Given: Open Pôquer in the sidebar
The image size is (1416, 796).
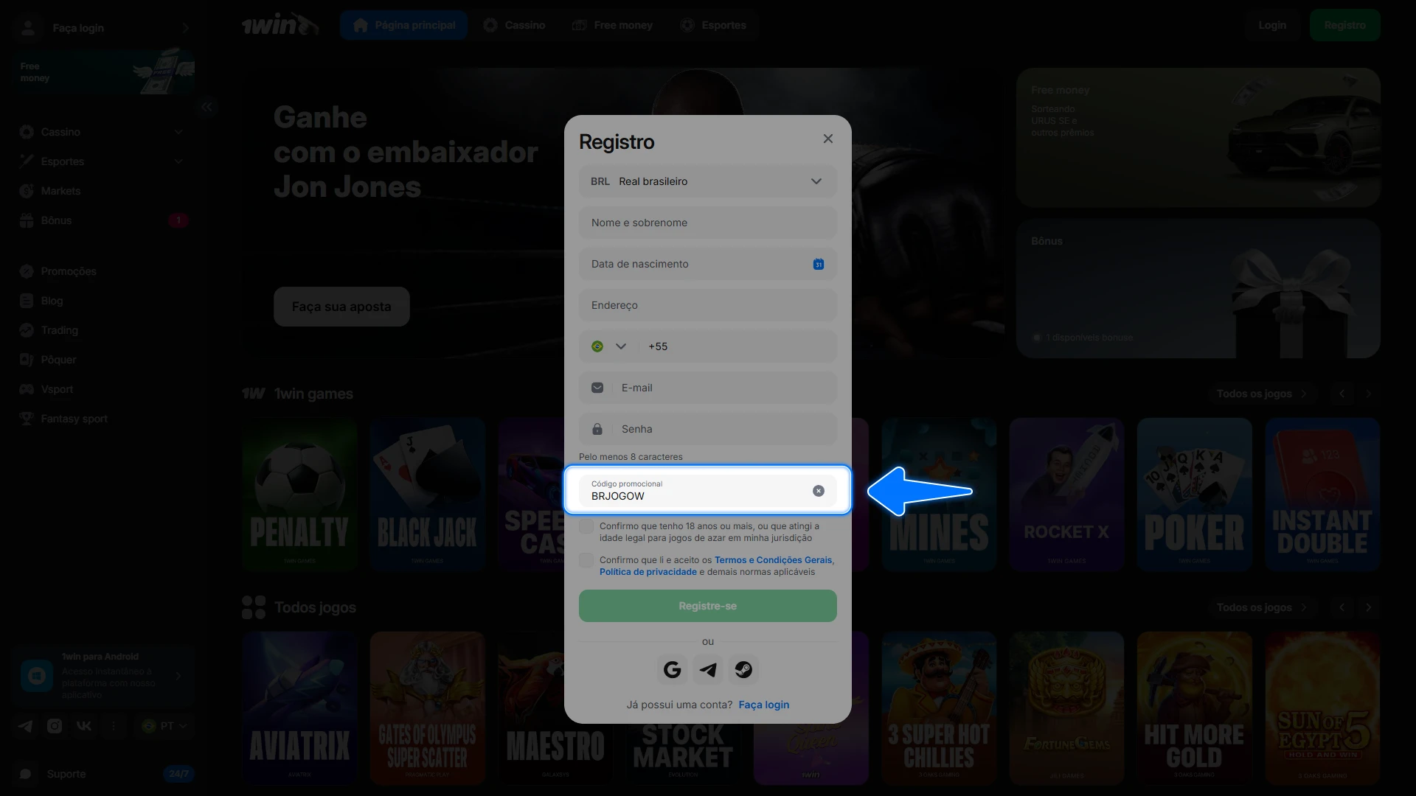Looking at the screenshot, I should click(x=103, y=360).
